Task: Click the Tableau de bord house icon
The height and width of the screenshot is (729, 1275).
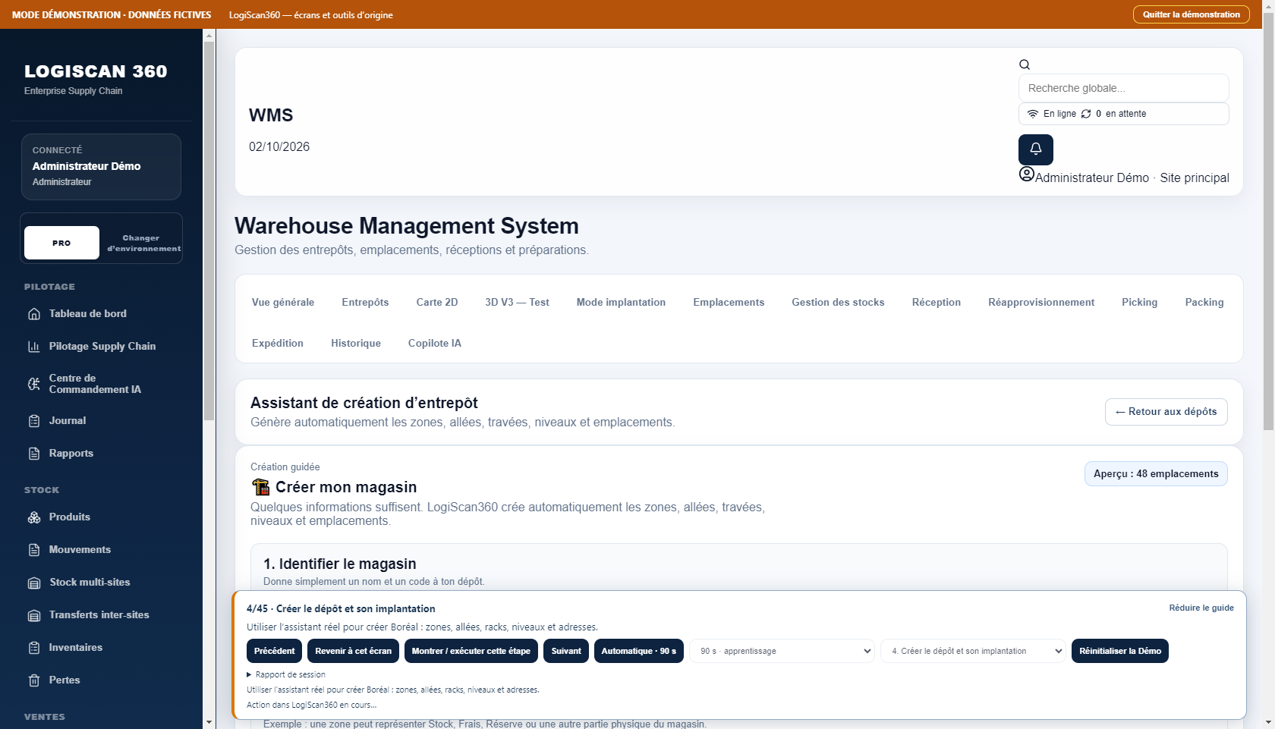Action: coord(34,314)
